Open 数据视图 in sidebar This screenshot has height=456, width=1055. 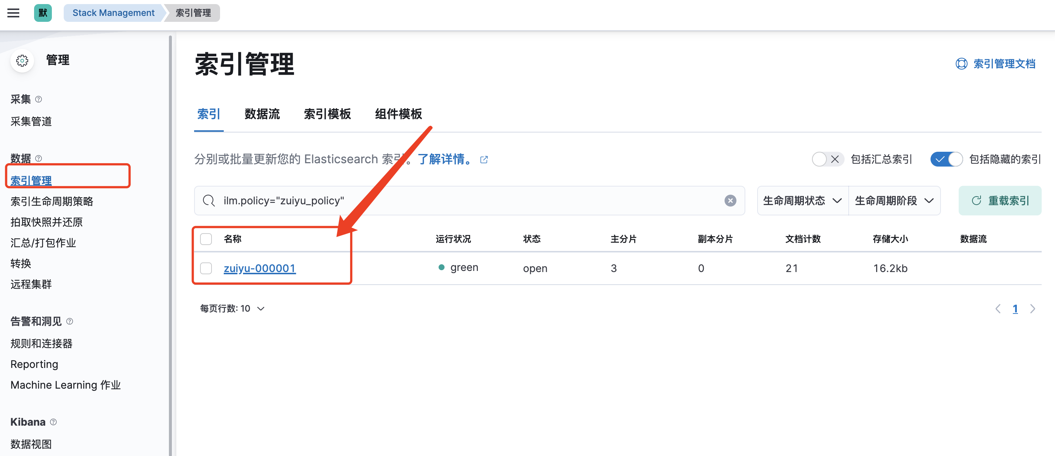coord(31,445)
